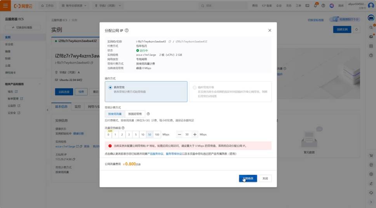Screen dimensions: 376x208
Task: Expand the 账号全部资源 dropdown
Action: [75, 6]
